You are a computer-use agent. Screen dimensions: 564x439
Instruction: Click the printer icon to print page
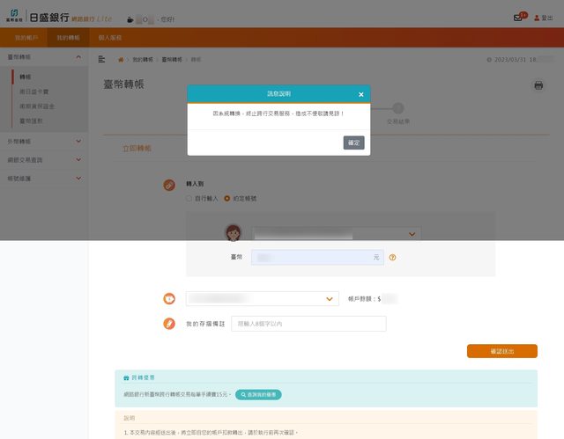coord(538,85)
